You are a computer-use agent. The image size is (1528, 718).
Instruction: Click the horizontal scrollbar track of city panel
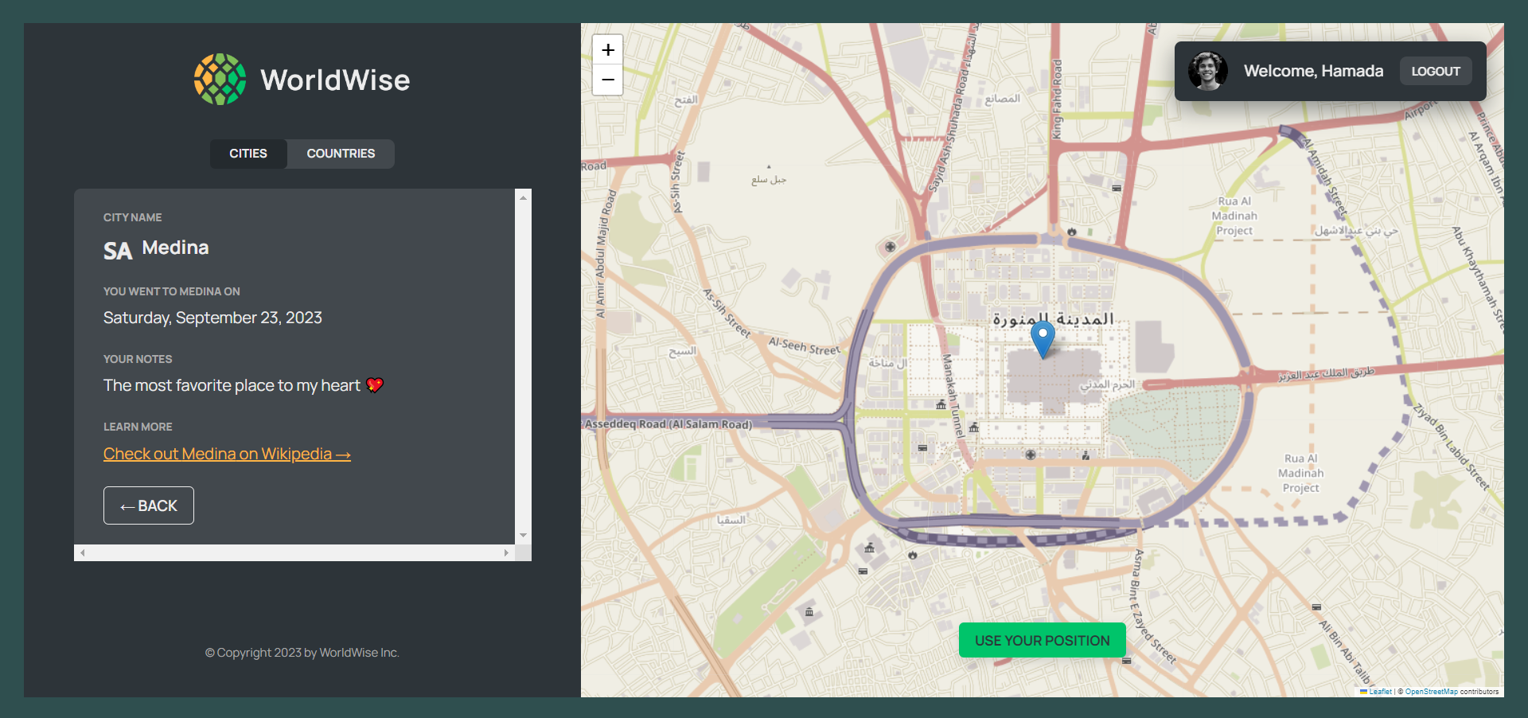(x=294, y=552)
